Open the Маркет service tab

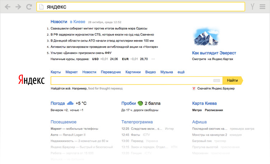pyautogui.click(x=71, y=72)
